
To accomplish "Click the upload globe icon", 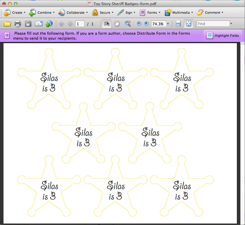I will [x=49, y=24].
